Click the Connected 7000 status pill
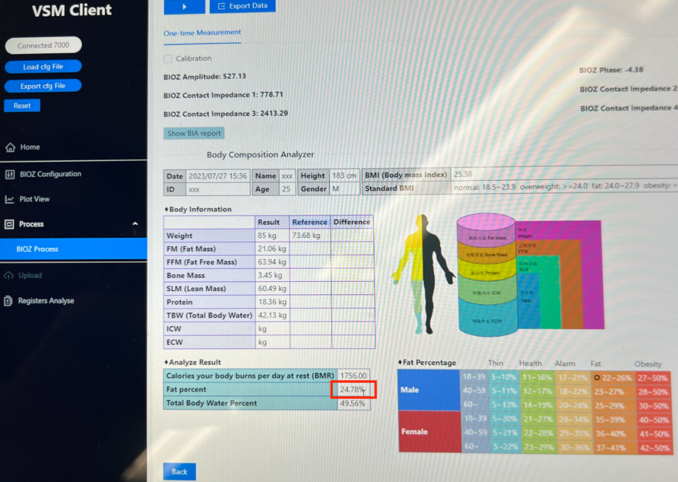The image size is (678, 482). tap(43, 46)
